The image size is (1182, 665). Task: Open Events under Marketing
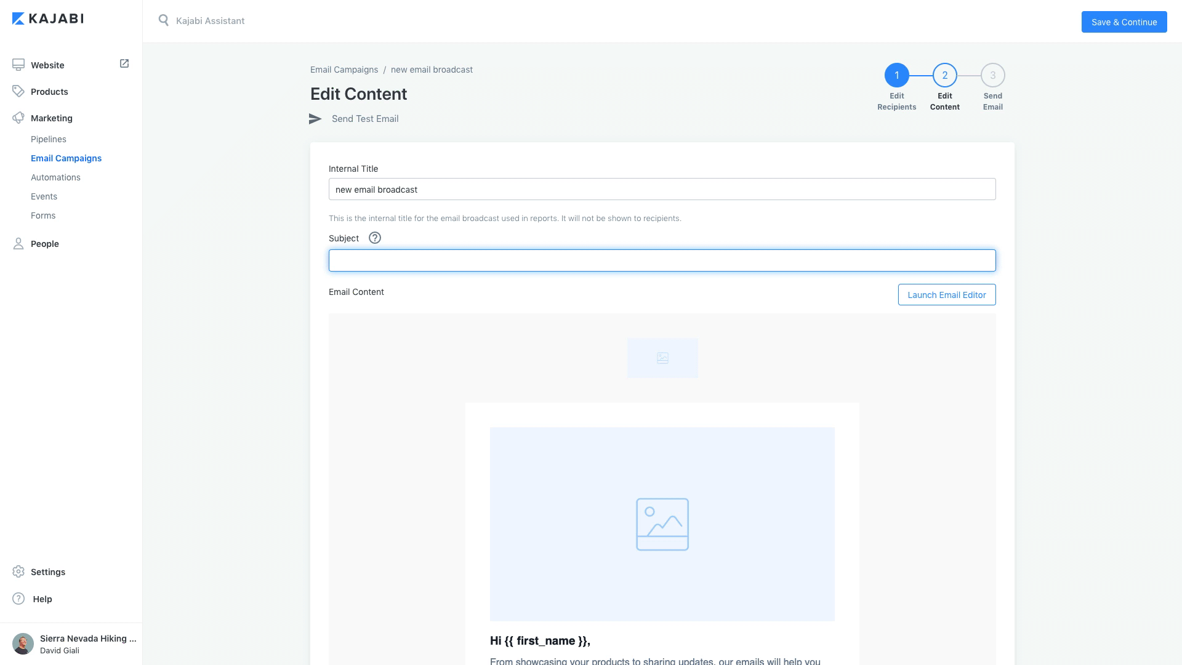pos(44,196)
